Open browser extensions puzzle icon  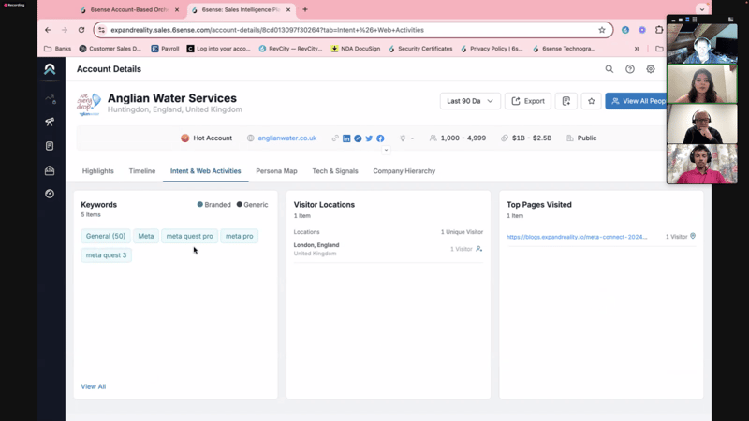click(659, 30)
